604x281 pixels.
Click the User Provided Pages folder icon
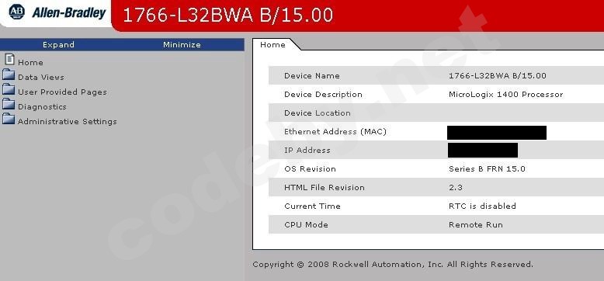tap(9, 90)
